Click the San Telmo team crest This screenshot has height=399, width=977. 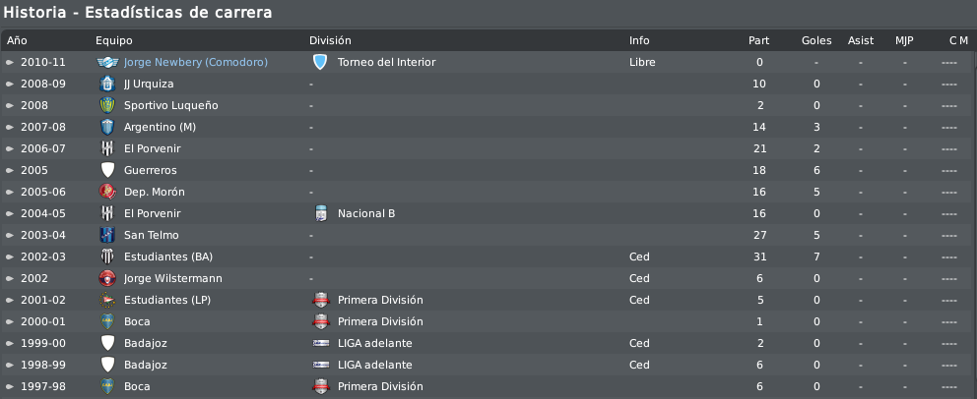tap(107, 235)
